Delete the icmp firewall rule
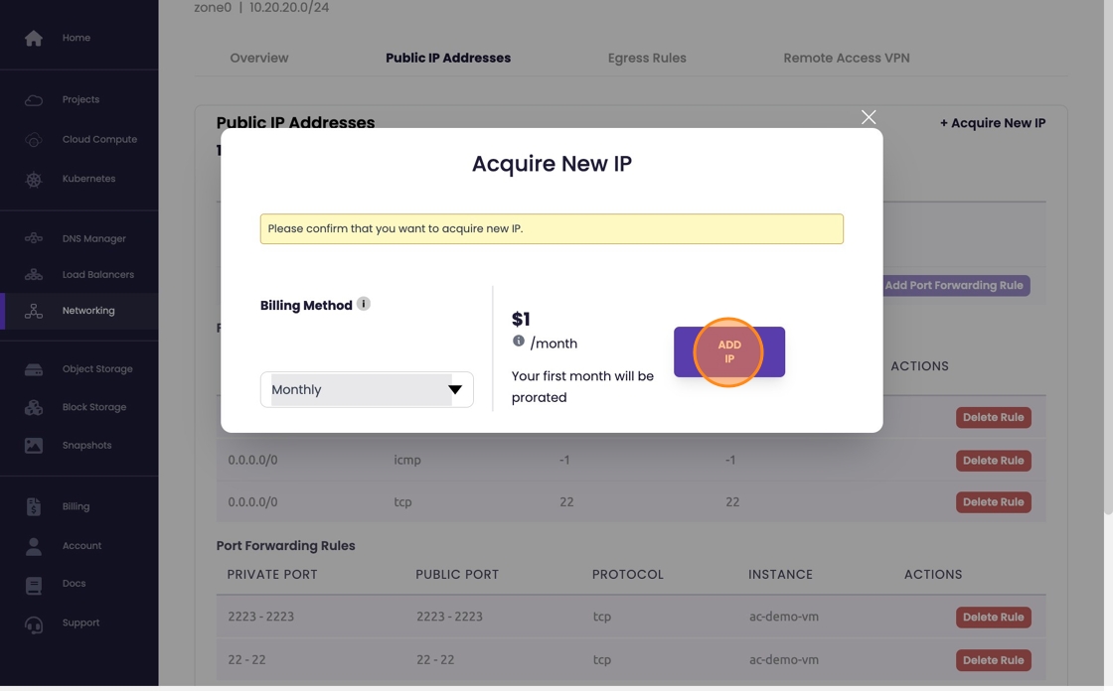 (x=993, y=461)
